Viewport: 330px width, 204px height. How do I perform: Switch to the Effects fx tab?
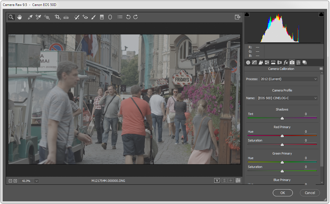286,63
